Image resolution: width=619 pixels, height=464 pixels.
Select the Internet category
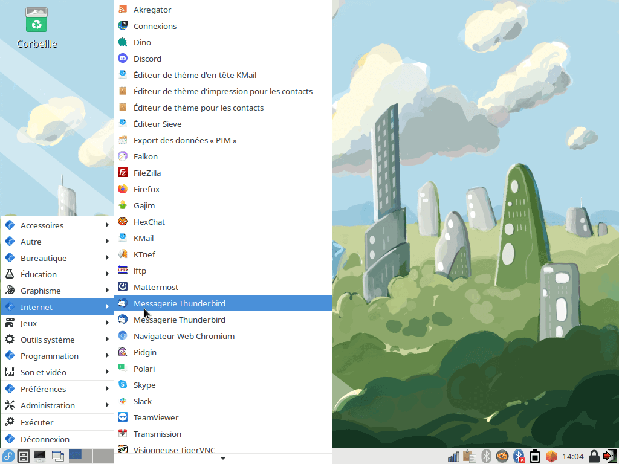57,306
